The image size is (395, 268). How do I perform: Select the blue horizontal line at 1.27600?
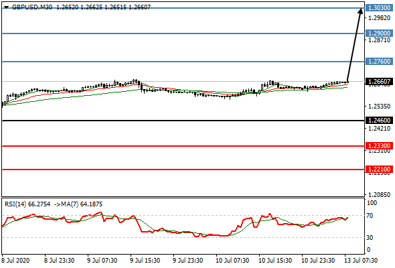183,62
